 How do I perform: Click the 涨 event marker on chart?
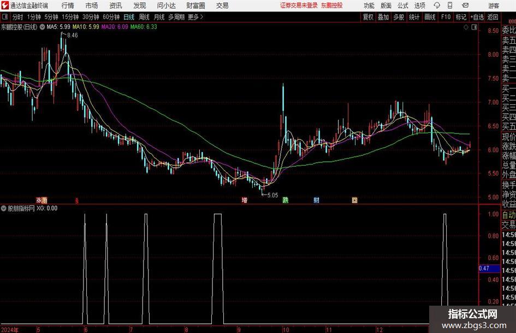pos(39,200)
